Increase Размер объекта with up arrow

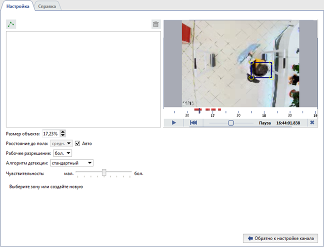click(x=62, y=132)
